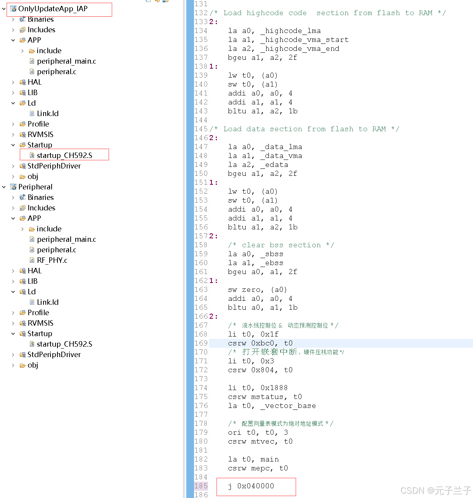473x498 pixels.
Task: Expand obj folder in OnlyUpdateApp_IAP project
Action: tap(13, 176)
